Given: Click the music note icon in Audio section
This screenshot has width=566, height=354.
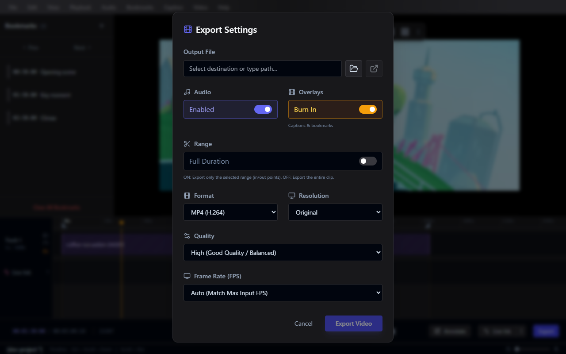Looking at the screenshot, I should click(187, 92).
